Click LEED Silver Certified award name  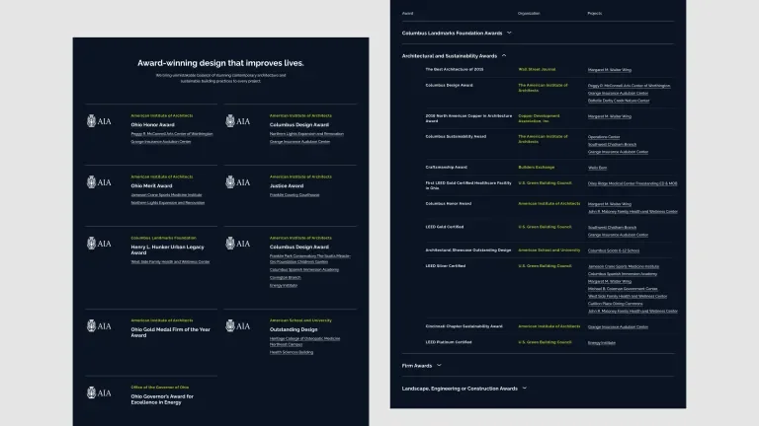[445, 266]
